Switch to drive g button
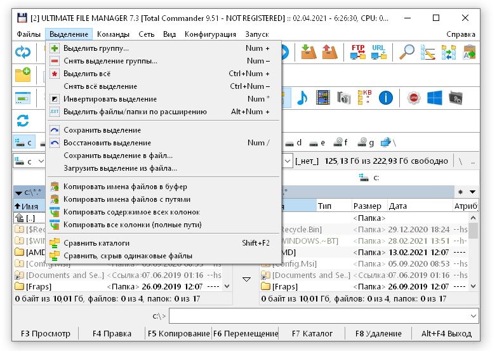This screenshot has height=351, width=497. [x=365, y=143]
